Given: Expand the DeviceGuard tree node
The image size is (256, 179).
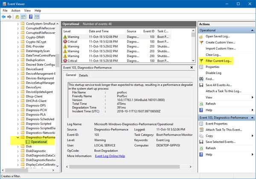Looking at the screenshot, I should pos(18,69).
